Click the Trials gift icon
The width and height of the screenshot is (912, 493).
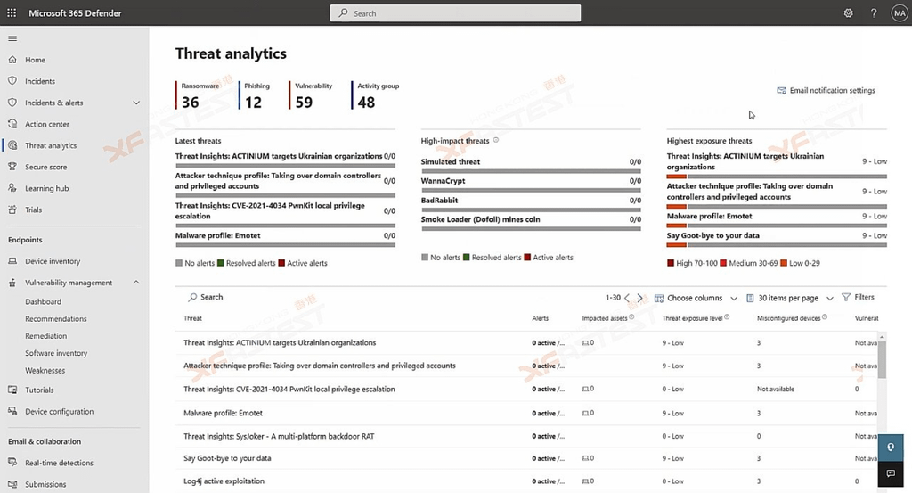pyautogui.click(x=12, y=210)
